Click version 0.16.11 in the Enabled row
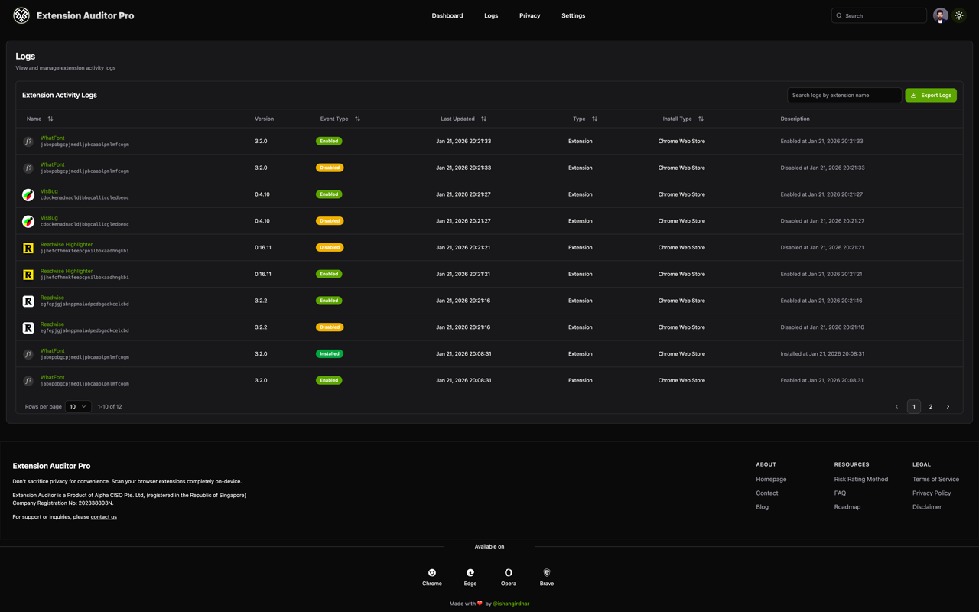Screen dimensions: 979x612 tap(263, 274)
